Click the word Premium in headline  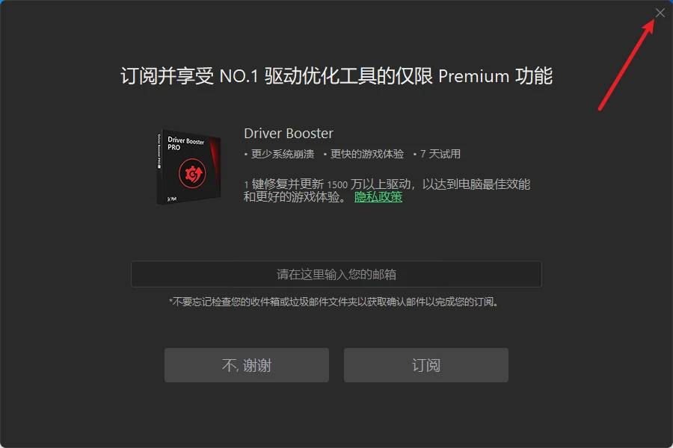tap(474, 76)
